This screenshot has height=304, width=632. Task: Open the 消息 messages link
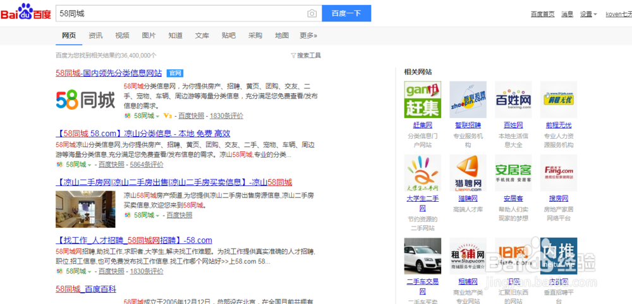coord(567,14)
